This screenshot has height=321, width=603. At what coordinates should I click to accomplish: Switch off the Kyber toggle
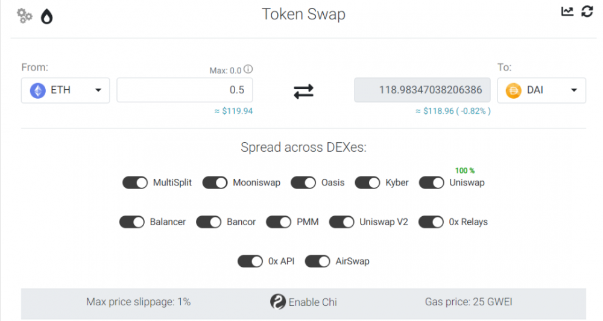click(x=367, y=182)
